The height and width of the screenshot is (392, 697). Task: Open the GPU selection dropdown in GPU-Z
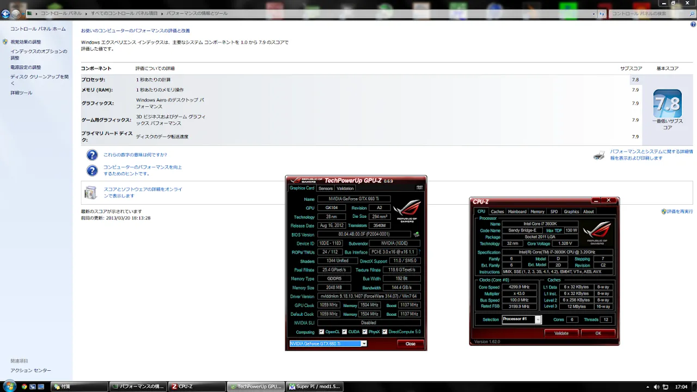coord(364,344)
